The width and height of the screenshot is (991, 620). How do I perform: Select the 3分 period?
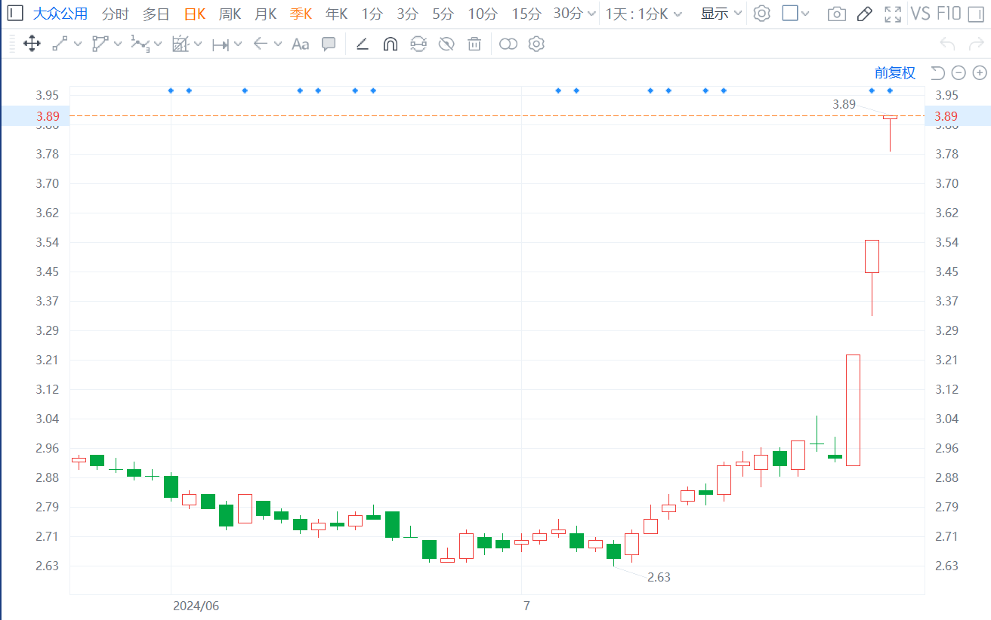pos(408,14)
